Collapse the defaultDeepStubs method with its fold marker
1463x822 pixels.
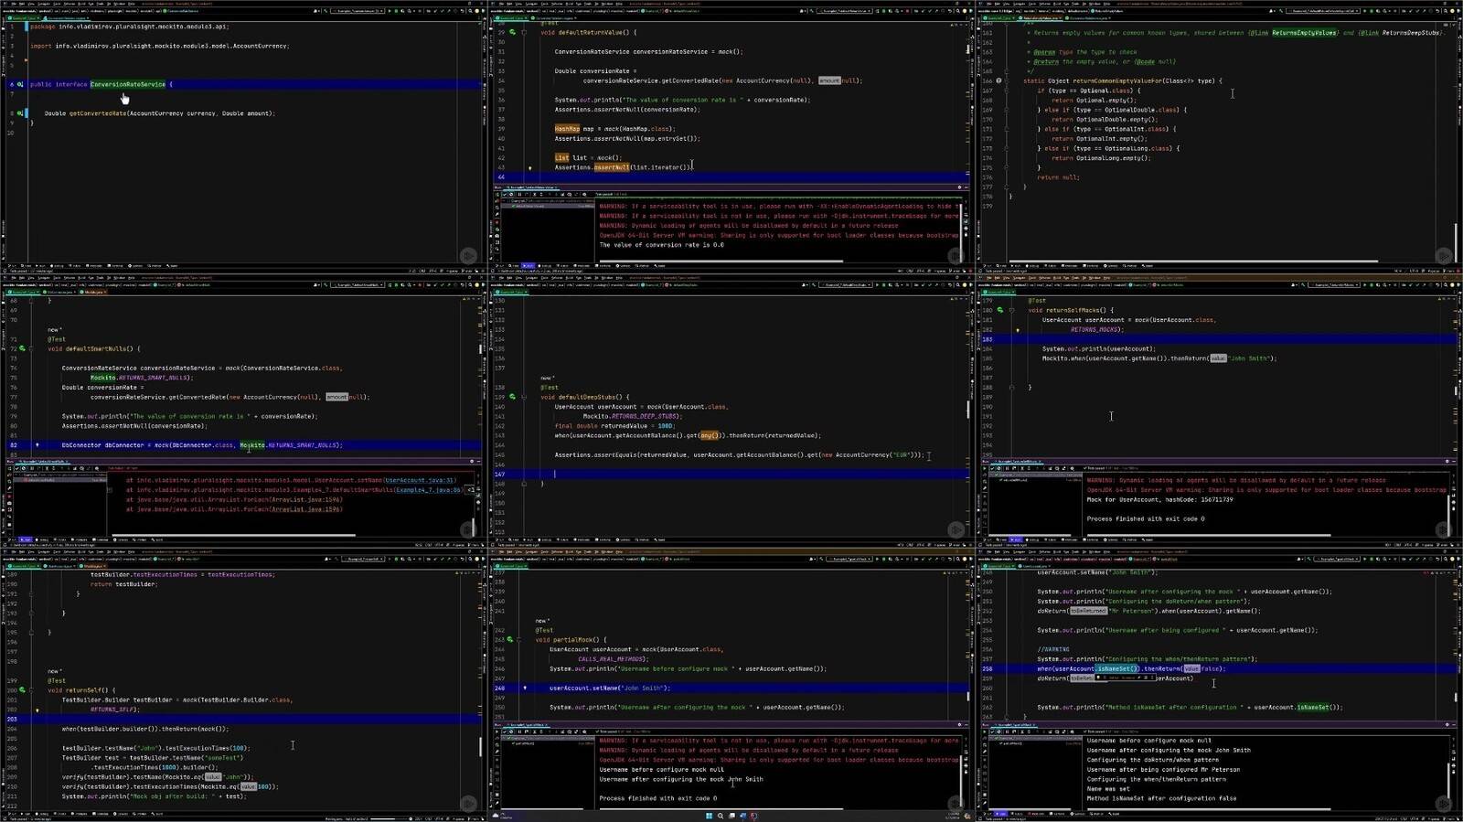(x=524, y=397)
